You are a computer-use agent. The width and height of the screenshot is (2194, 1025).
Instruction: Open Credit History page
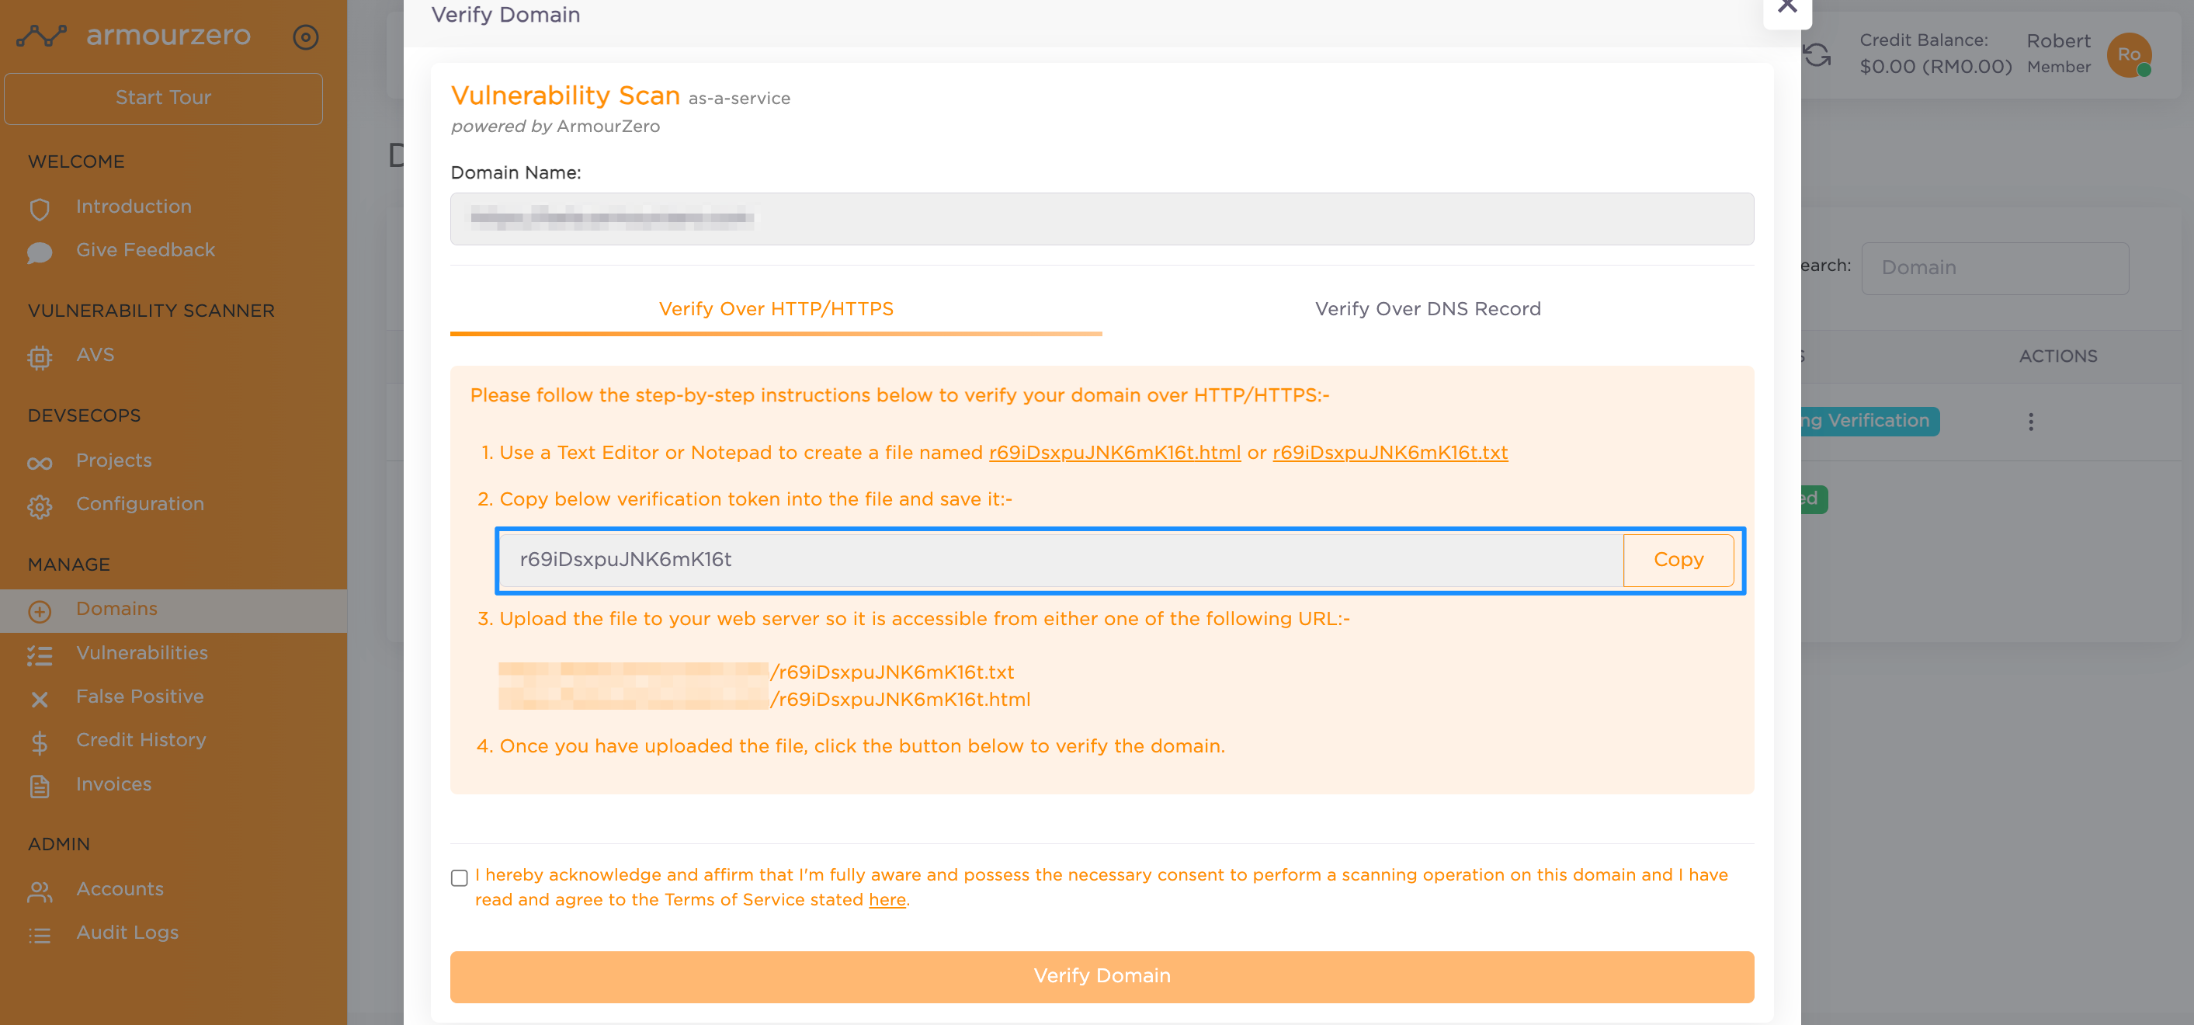pyautogui.click(x=141, y=739)
